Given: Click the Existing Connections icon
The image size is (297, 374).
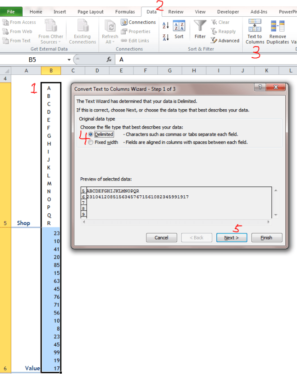Looking at the screenshot, I should click(82, 26).
